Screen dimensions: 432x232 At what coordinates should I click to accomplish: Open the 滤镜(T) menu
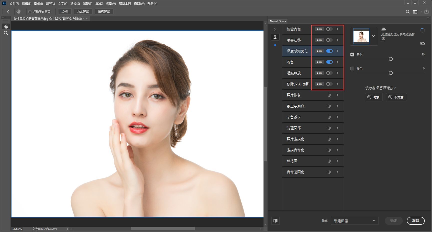pos(88,3)
